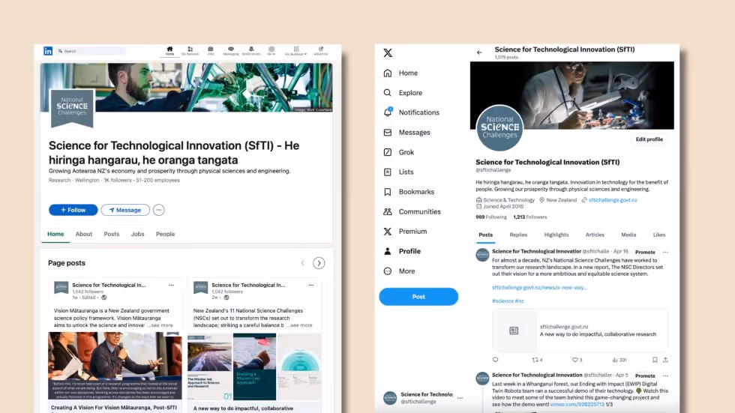The height and width of the screenshot is (413, 735).
Task: Click the LinkedIn logo icon
Action: 48,50
